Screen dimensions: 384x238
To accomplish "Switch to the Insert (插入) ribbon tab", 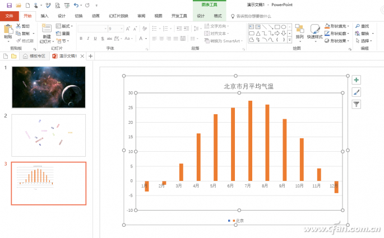I will (44, 16).
